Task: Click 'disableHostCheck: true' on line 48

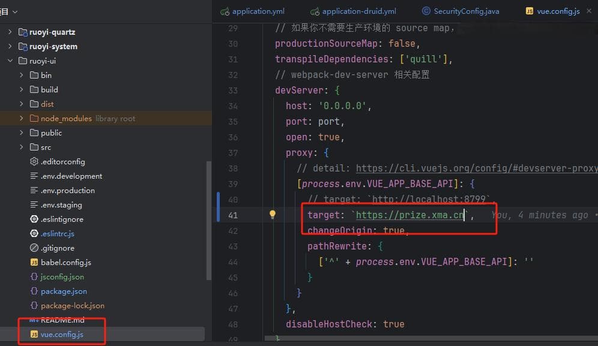Action: click(x=345, y=324)
